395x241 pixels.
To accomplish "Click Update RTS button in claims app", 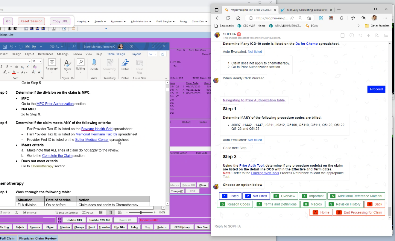I will pos(74,220).
